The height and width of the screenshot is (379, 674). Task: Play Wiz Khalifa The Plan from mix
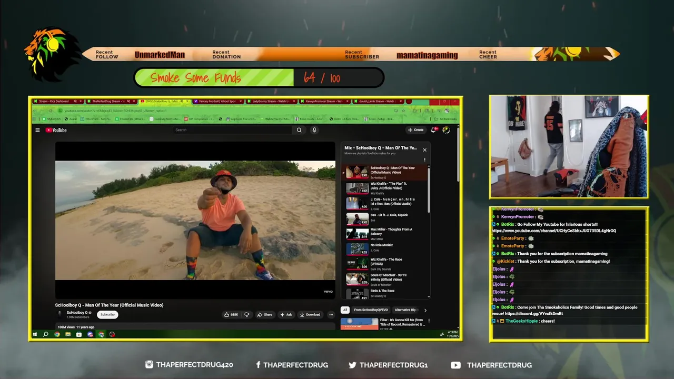tap(385, 188)
